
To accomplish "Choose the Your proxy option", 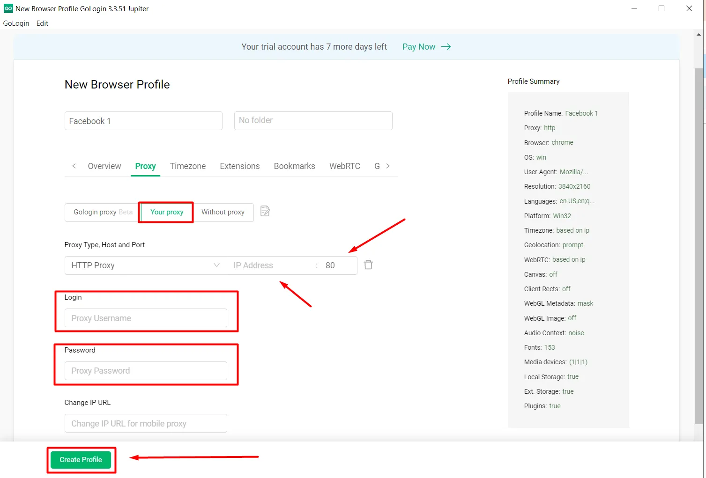I will [x=167, y=212].
